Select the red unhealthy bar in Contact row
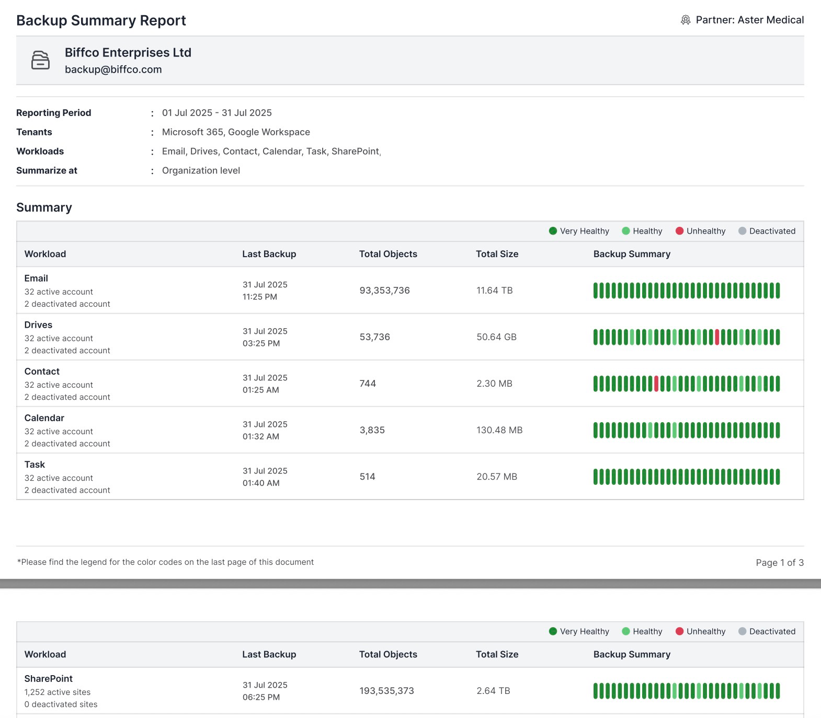The image size is (821, 718). 656,384
